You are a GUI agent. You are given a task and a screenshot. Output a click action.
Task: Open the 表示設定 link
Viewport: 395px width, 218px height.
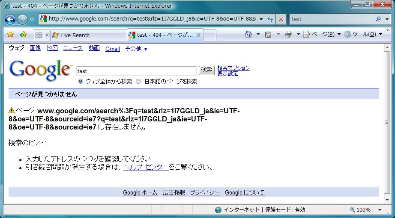click(x=228, y=74)
